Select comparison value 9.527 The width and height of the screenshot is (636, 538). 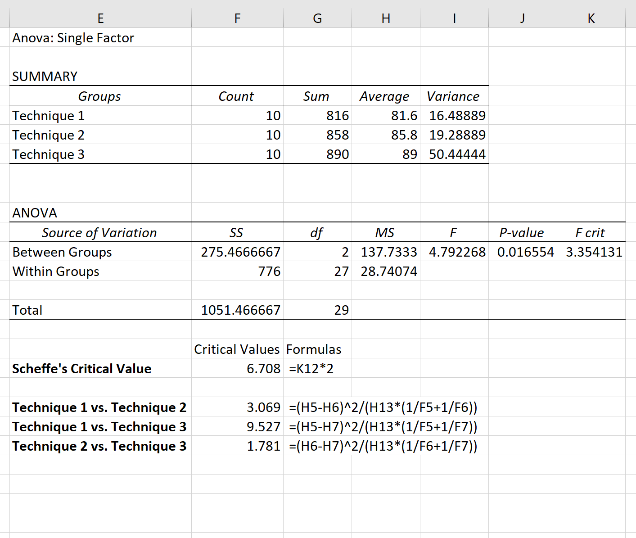tap(237, 426)
